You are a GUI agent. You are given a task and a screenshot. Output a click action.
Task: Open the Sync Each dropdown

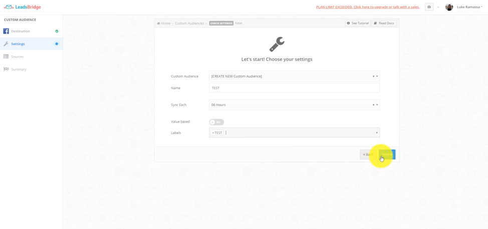click(377, 105)
